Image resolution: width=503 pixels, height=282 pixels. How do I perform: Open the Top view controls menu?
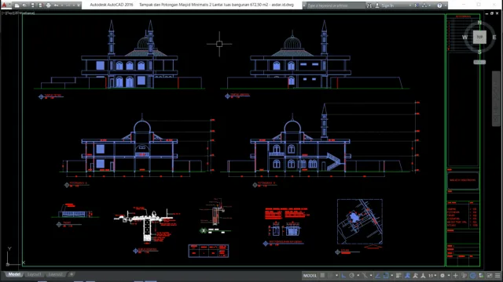pyautogui.click(x=9, y=13)
